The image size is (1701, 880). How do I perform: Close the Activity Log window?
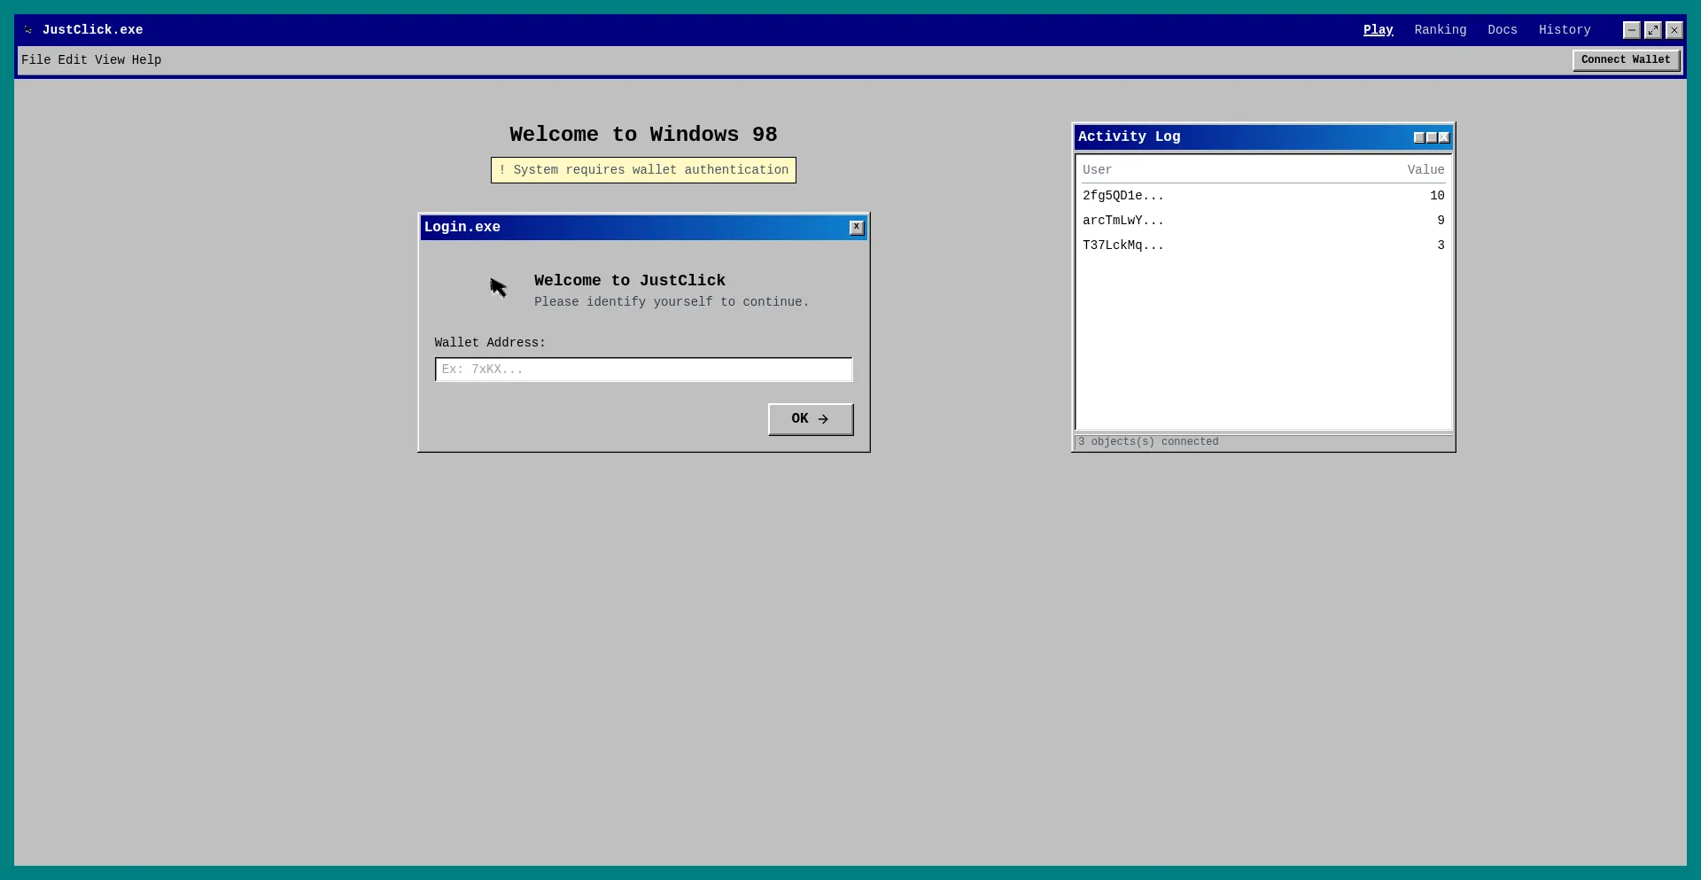[1443, 137]
